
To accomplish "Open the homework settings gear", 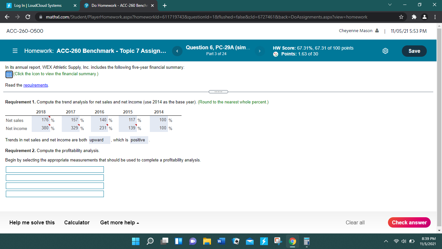I will [x=385, y=51].
